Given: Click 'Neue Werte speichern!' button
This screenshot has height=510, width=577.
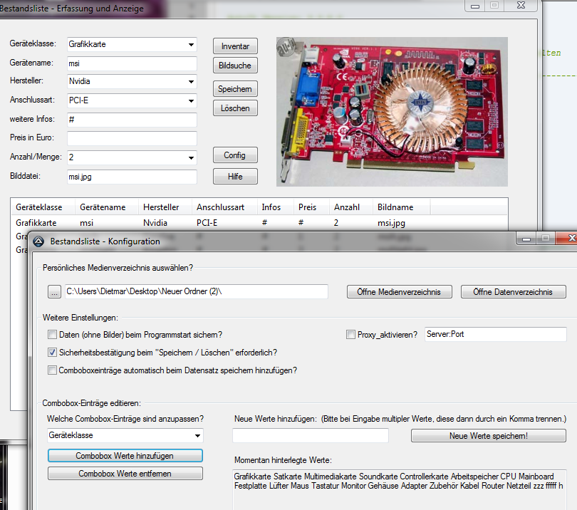Looking at the screenshot, I should pyautogui.click(x=488, y=435).
